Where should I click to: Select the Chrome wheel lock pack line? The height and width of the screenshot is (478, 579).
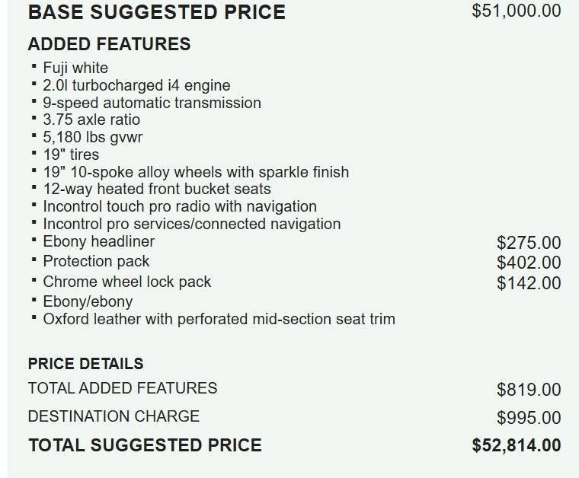(x=126, y=282)
